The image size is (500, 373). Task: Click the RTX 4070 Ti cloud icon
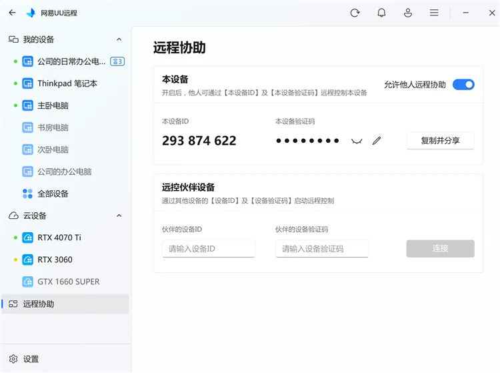point(27,238)
